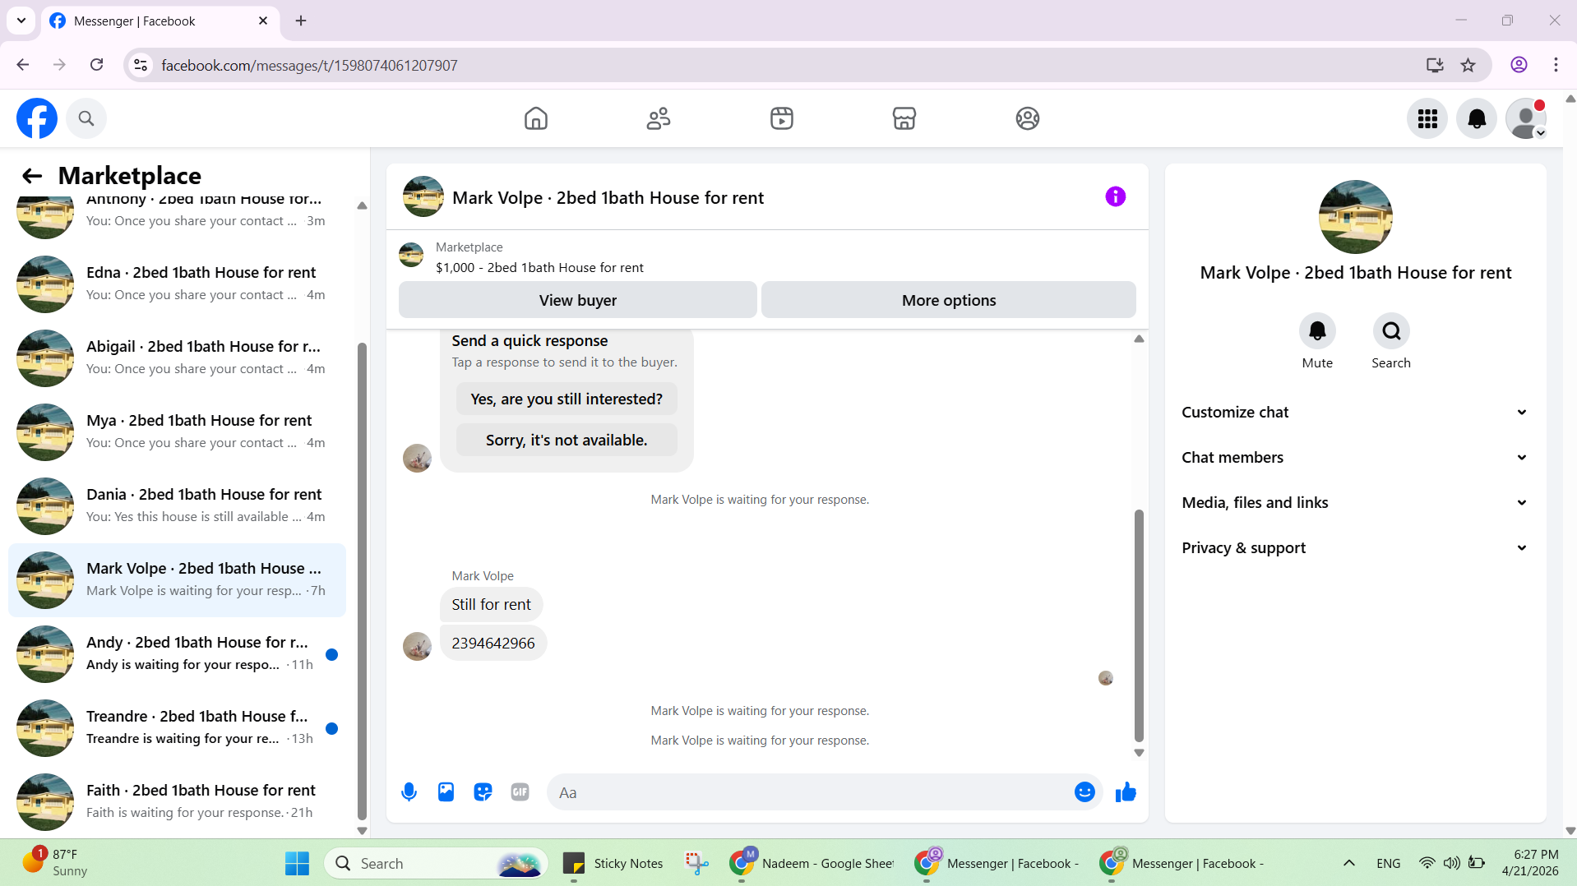Choose a sticker icon in composer
The image size is (1577, 886).
tap(483, 792)
